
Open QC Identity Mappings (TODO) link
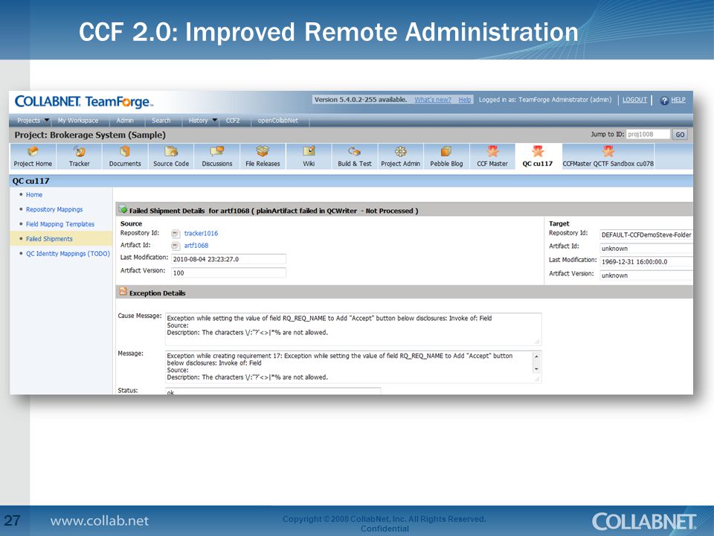pyautogui.click(x=68, y=254)
